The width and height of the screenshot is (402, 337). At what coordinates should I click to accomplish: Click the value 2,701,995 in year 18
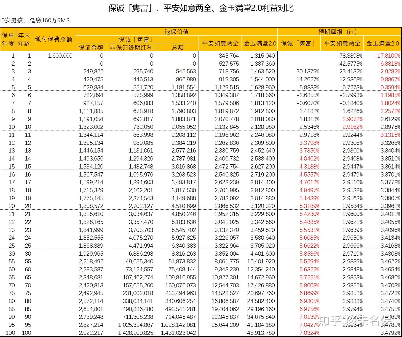click(227, 190)
